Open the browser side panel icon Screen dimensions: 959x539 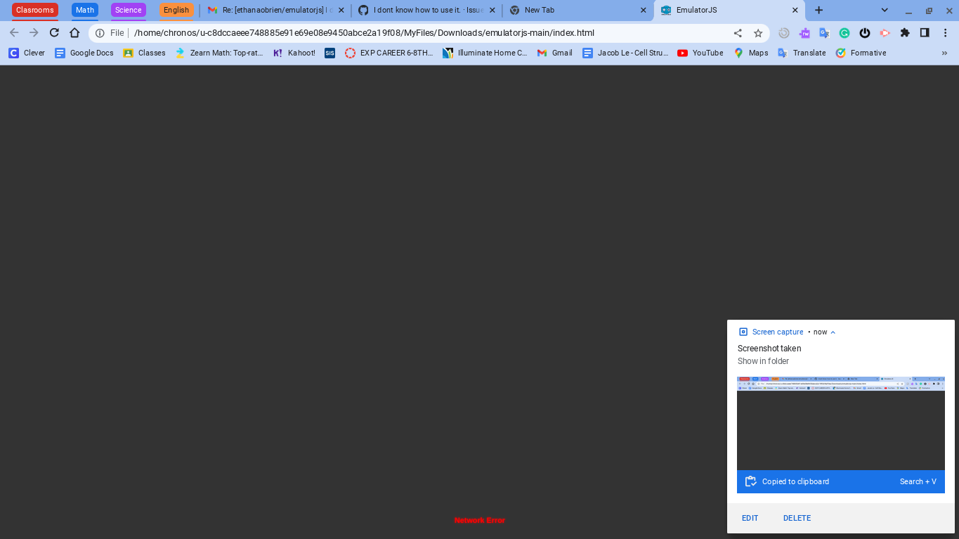click(x=923, y=32)
